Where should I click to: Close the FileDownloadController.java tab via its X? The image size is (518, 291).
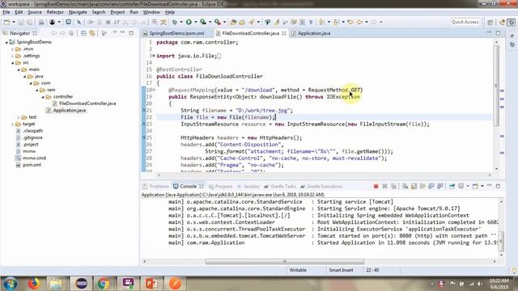pyautogui.click(x=284, y=33)
